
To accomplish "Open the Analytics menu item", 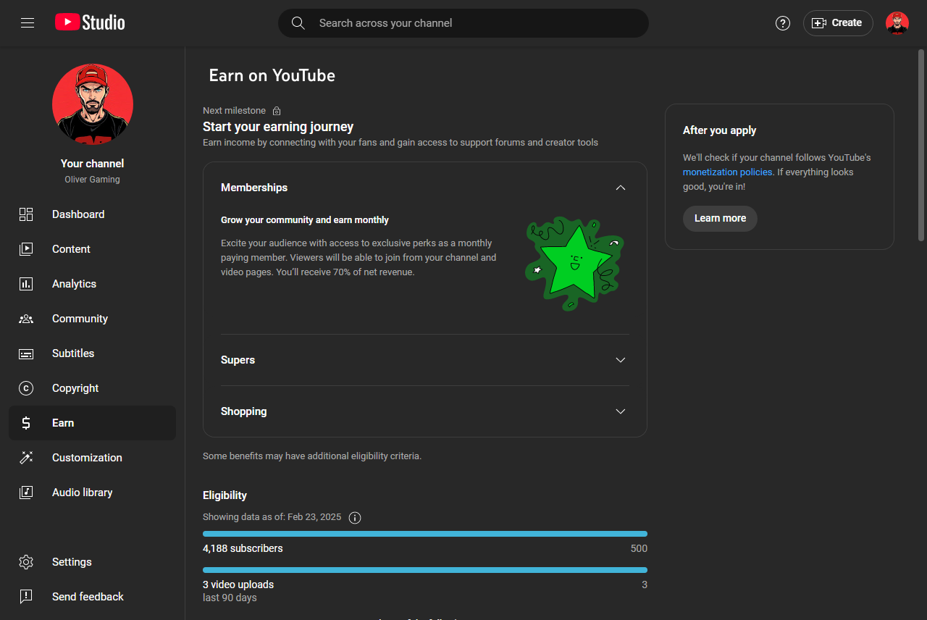I will point(92,284).
